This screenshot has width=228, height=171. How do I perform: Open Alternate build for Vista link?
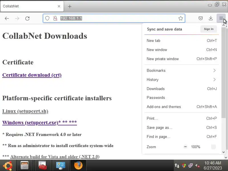tap(55, 157)
